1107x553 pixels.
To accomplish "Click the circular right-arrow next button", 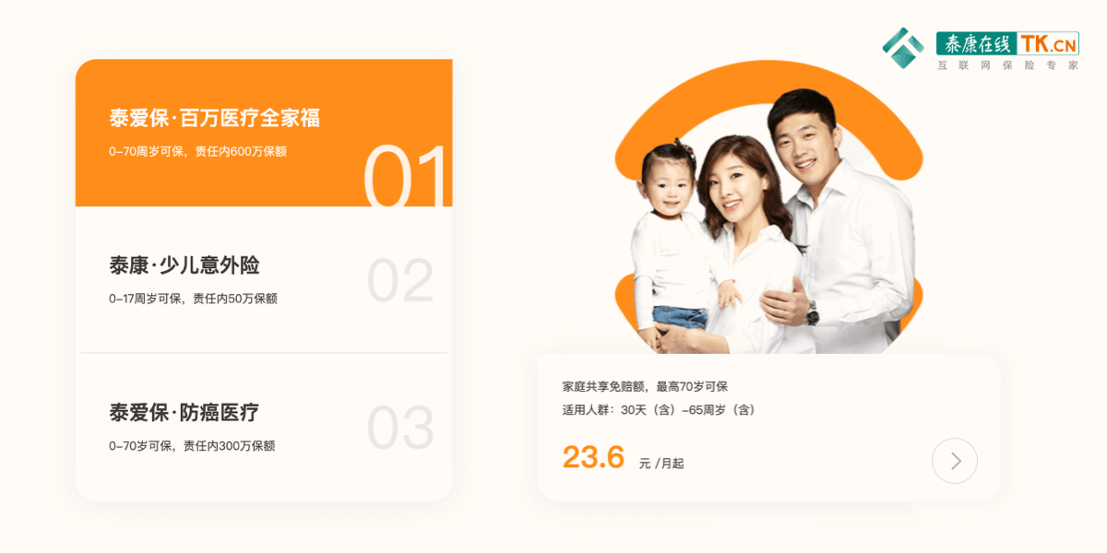I will (955, 461).
